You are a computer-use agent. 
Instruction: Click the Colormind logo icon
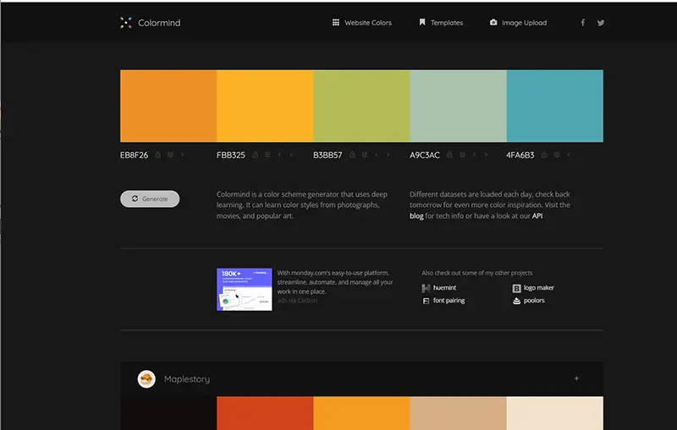(x=126, y=23)
